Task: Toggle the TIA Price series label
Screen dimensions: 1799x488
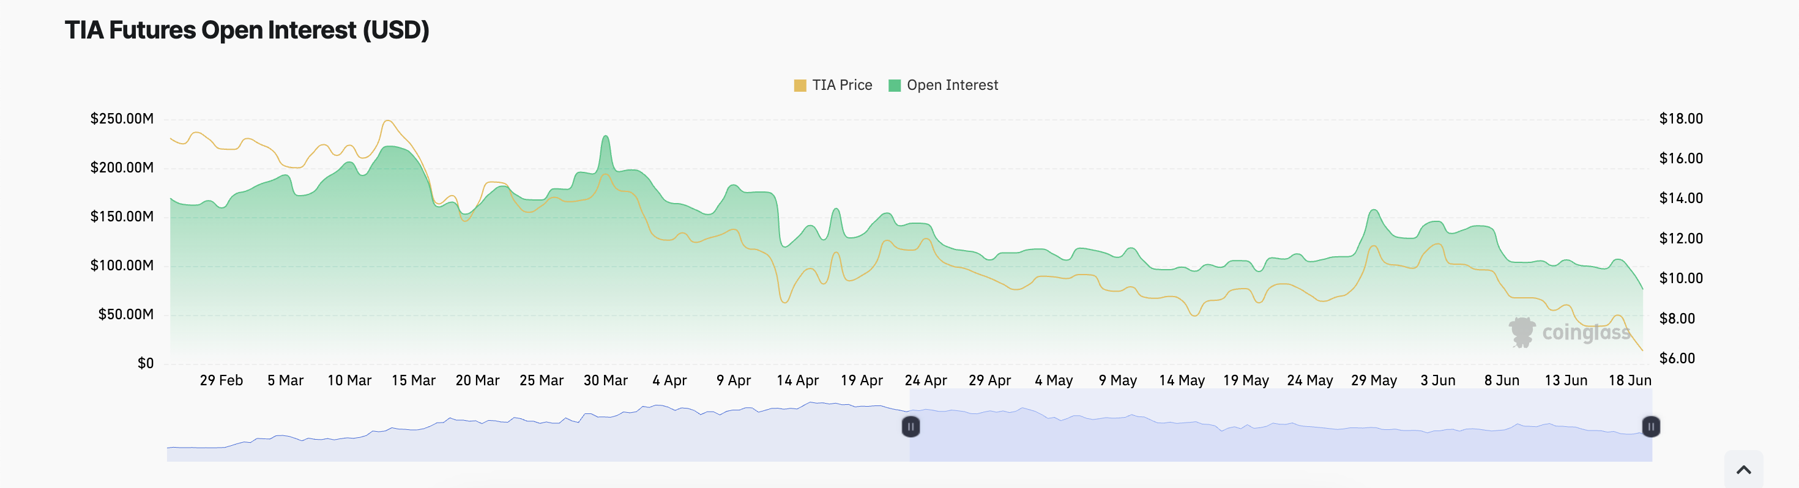Action: coord(841,85)
